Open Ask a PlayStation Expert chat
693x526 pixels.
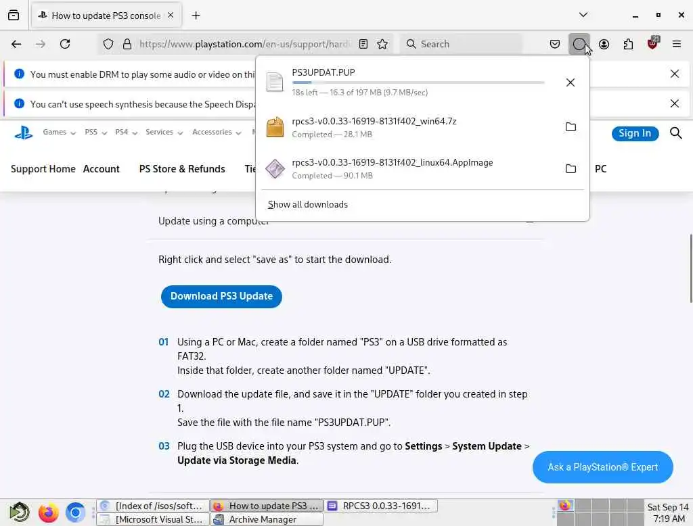coord(603,467)
